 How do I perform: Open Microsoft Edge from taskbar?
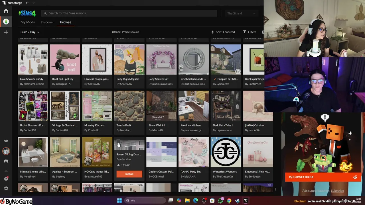[x=196, y=200]
